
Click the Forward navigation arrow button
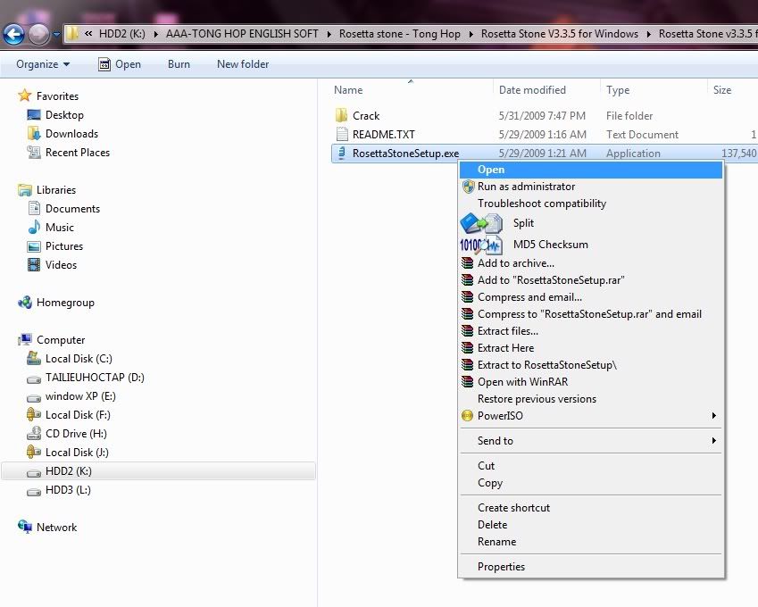tap(39, 34)
